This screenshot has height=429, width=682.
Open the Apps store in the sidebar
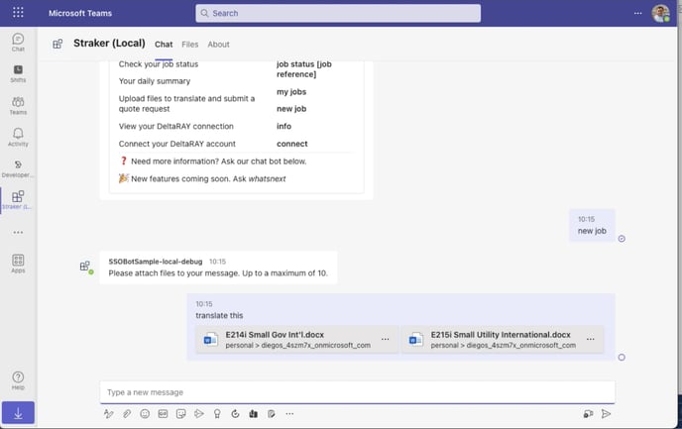tap(18, 264)
